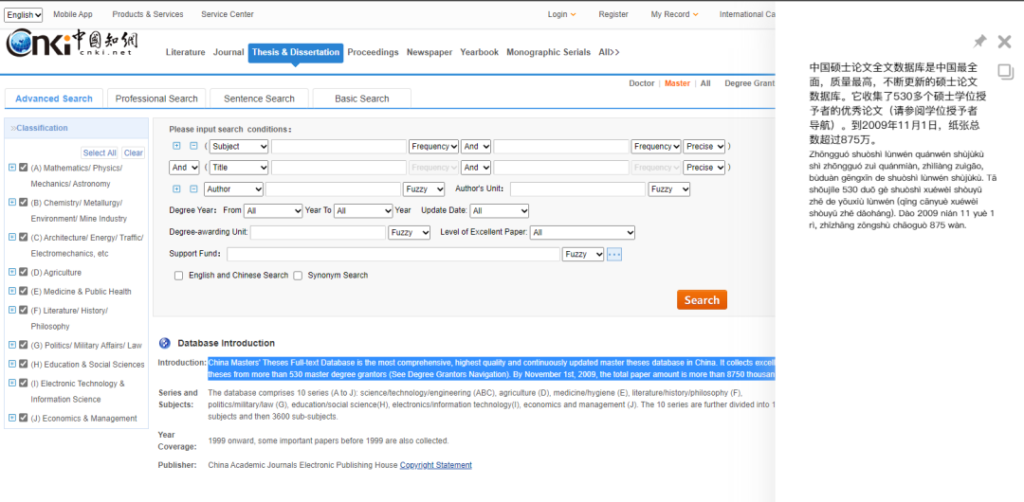
Task: Expand the (D) Agriculture category
Action: coord(11,272)
